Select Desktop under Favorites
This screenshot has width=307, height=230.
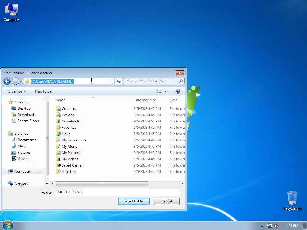(x=21, y=108)
